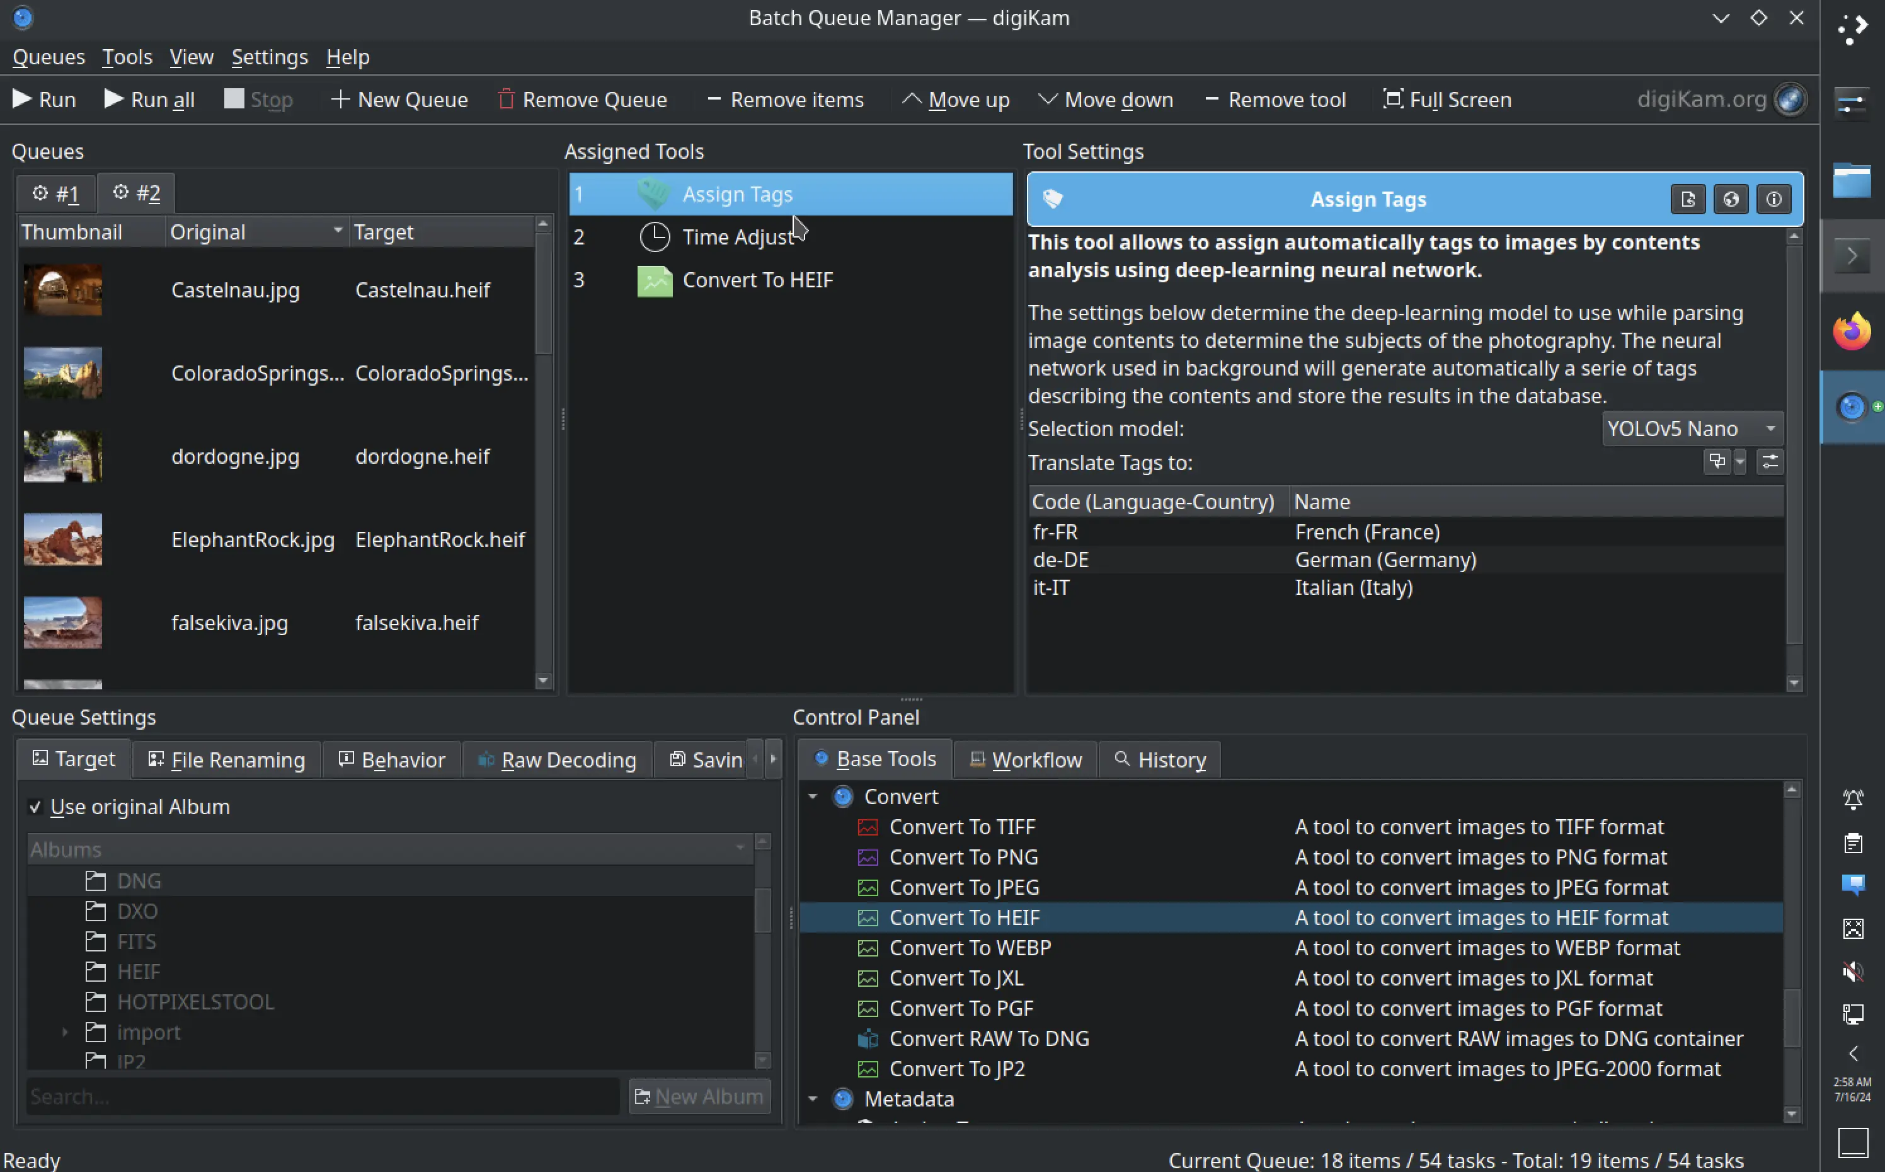This screenshot has height=1172, width=1885.
Task: Collapse the Convert tools category
Action: tap(813, 797)
